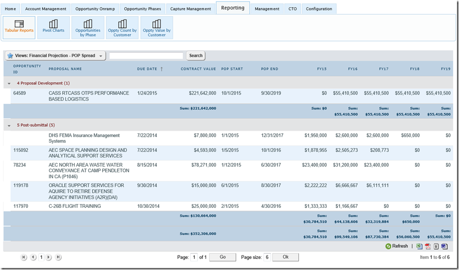The width and height of the screenshot is (459, 270).
Task: Switch to the Opportunity Phases tab
Action: 142,9
